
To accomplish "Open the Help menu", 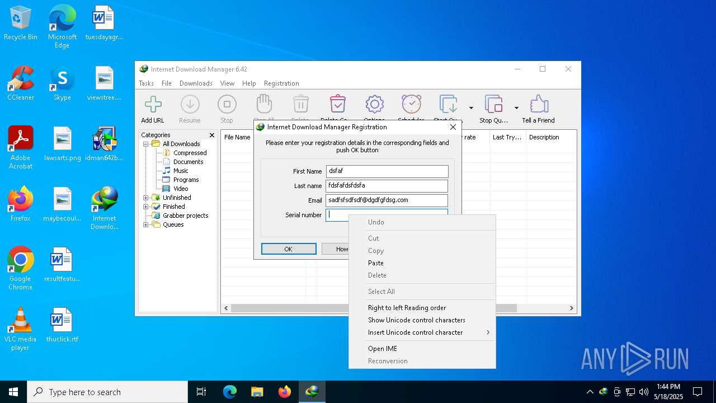I will (249, 83).
